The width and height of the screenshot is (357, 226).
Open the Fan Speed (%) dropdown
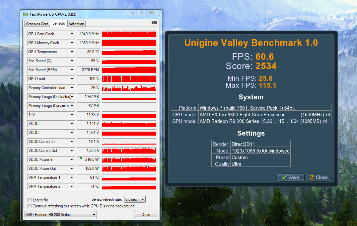click(x=72, y=61)
